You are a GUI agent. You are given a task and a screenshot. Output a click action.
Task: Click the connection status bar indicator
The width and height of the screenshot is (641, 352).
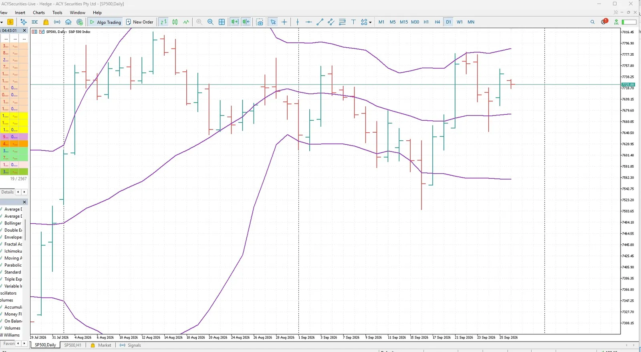(629, 22)
